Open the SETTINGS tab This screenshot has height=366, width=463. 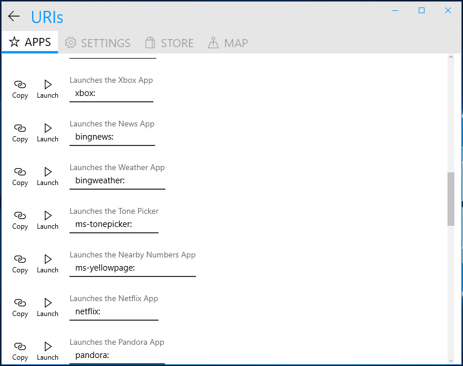tap(98, 43)
